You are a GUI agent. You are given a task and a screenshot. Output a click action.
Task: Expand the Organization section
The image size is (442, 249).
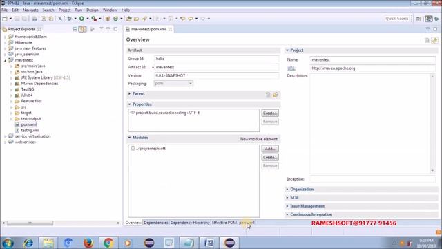tap(287, 189)
